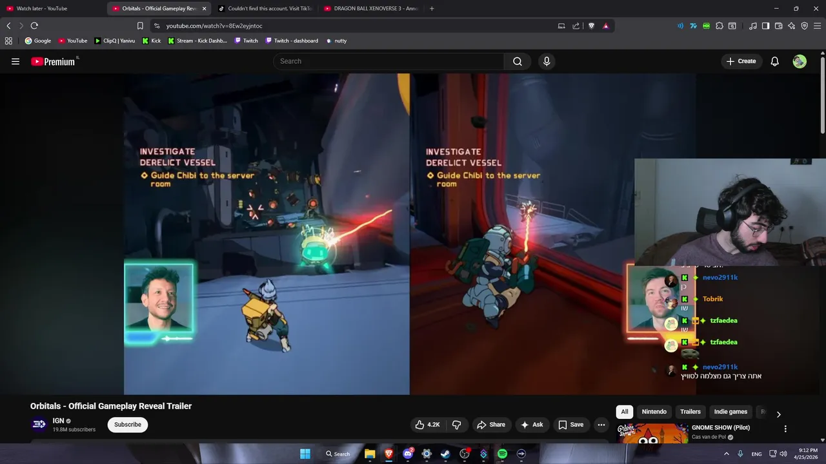Viewport: 826px width, 464px height.
Task: Close the Orbitals Gameplay tab
Action: coord(204,8)
